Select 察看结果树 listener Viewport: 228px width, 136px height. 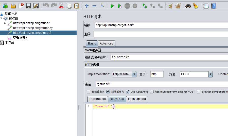tap(21, 38)
